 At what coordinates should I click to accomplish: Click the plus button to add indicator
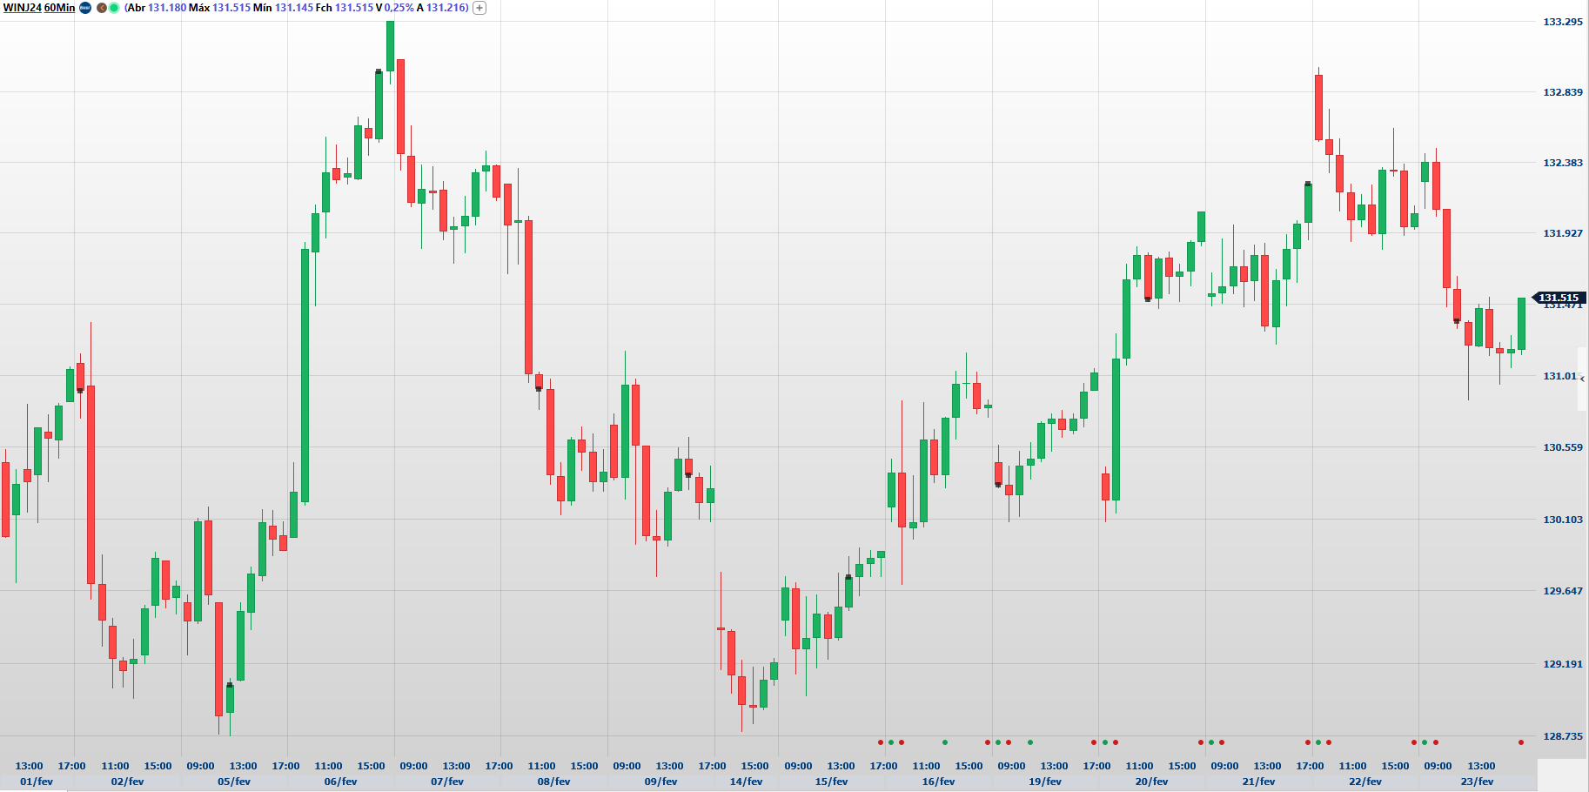[x=479, y=8]
